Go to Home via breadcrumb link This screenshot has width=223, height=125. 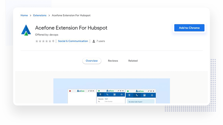24,15
